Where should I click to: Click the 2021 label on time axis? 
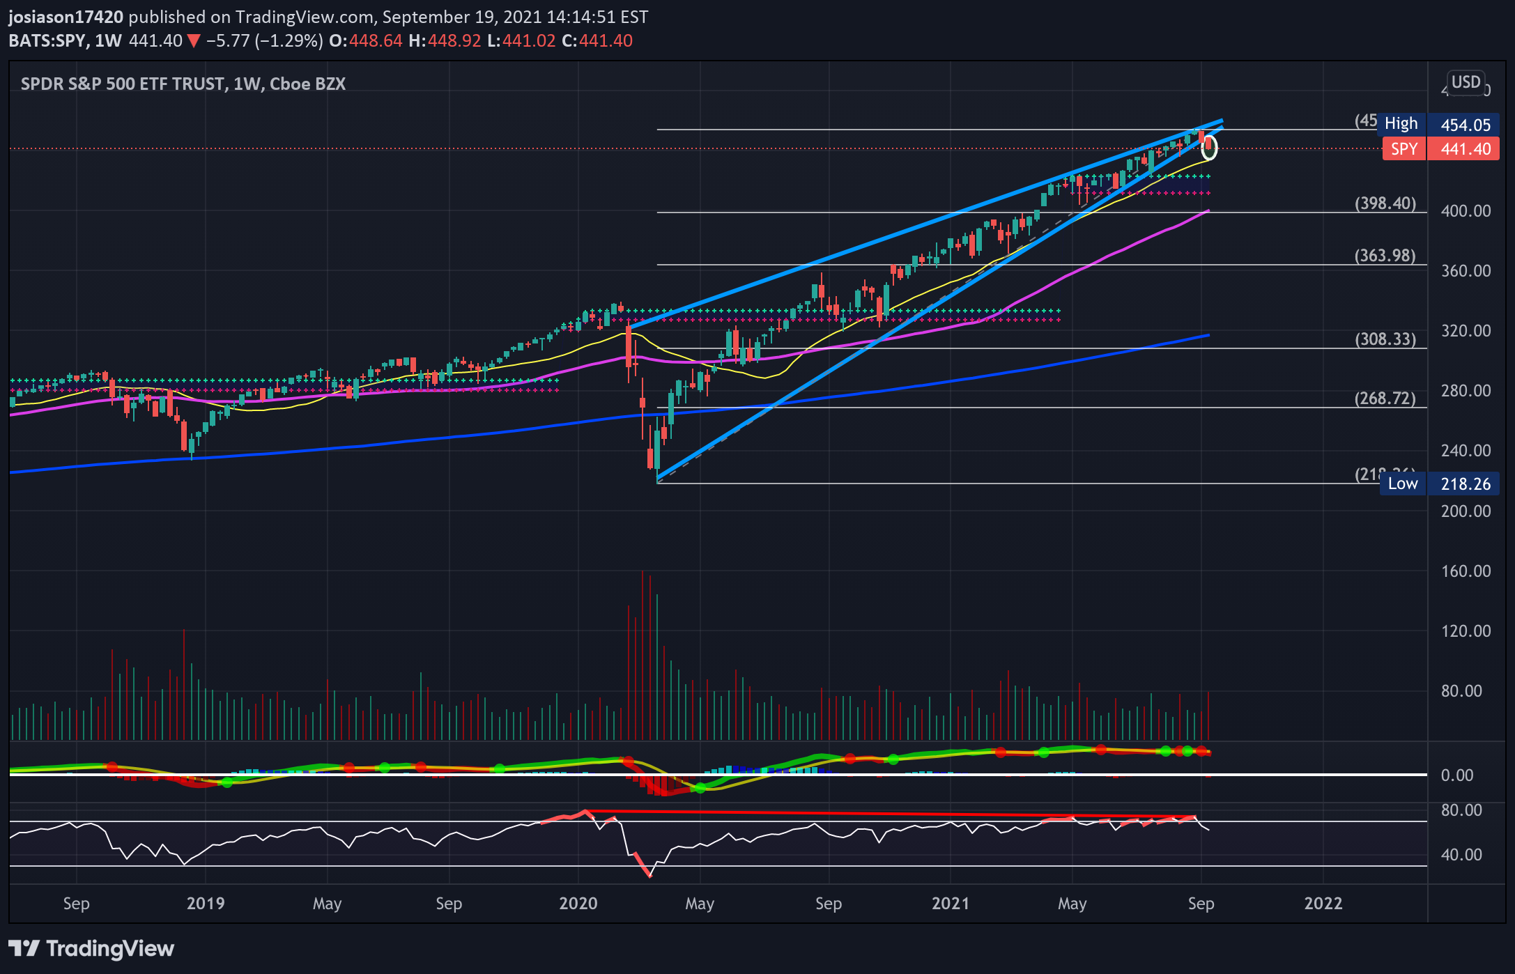(951, 904)
